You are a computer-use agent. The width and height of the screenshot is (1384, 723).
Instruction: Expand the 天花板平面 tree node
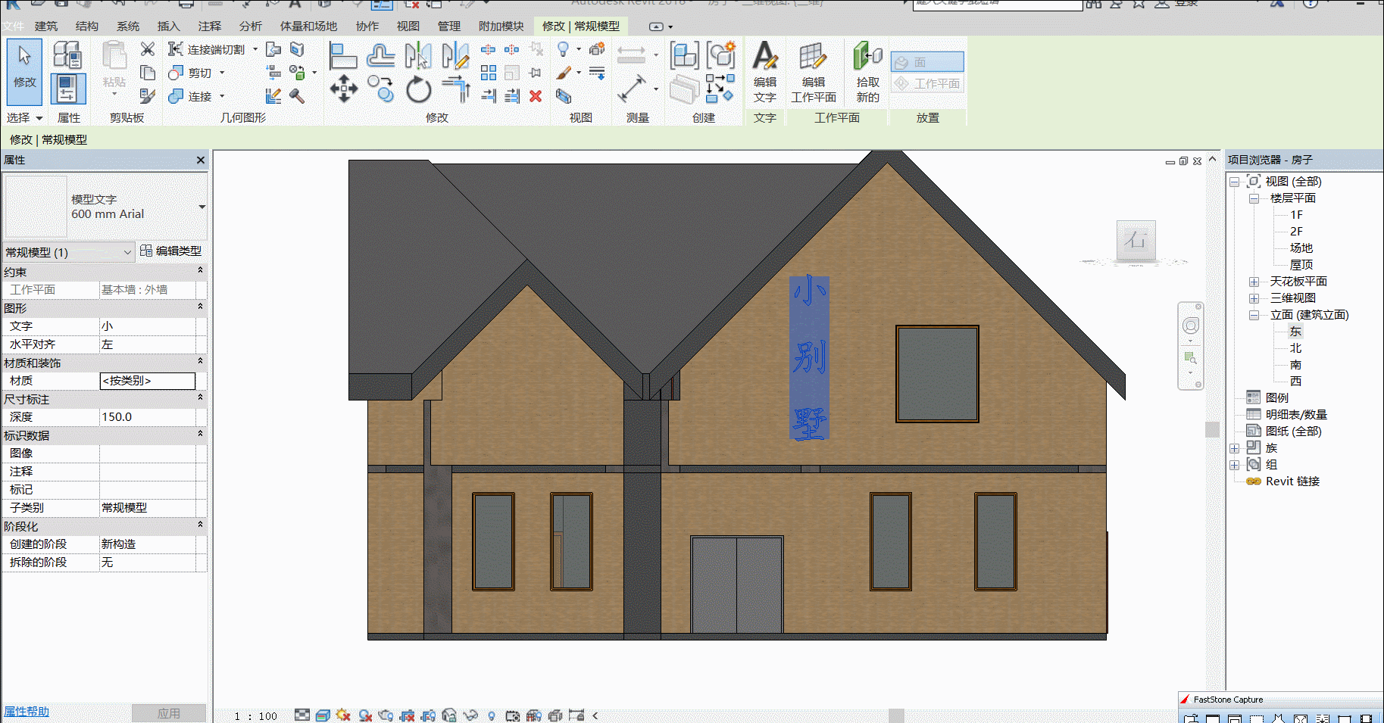point(1254,282)
